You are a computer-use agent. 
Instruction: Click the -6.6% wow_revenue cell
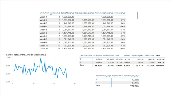coord(122,26)
